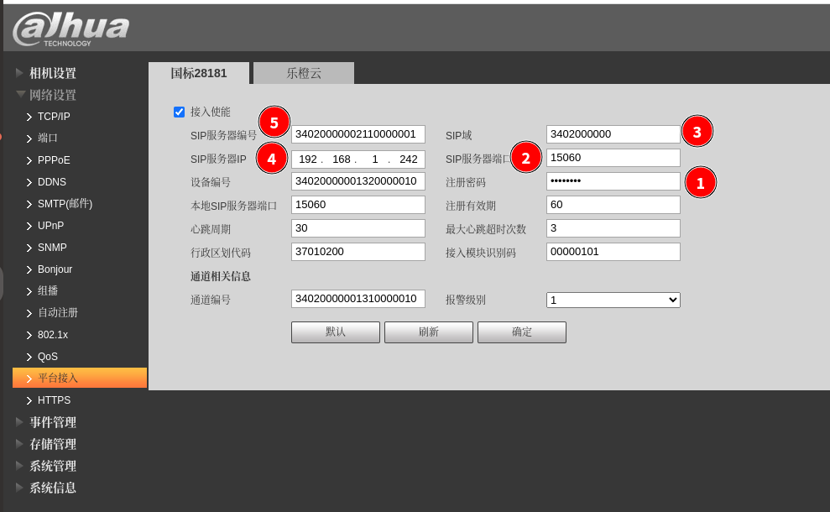This screenshot has width=830, height=512.
Task: Click the arrow icon beside HTTPS
Action: click(29, 400)
